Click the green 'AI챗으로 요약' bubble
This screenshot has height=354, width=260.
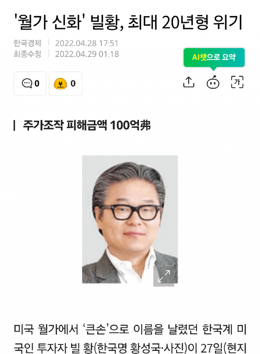pos(214,57)
